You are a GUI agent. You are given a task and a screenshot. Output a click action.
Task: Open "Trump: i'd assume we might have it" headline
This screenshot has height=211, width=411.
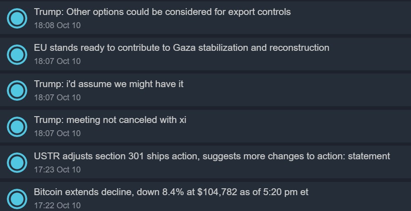click(x=109, y=84)
